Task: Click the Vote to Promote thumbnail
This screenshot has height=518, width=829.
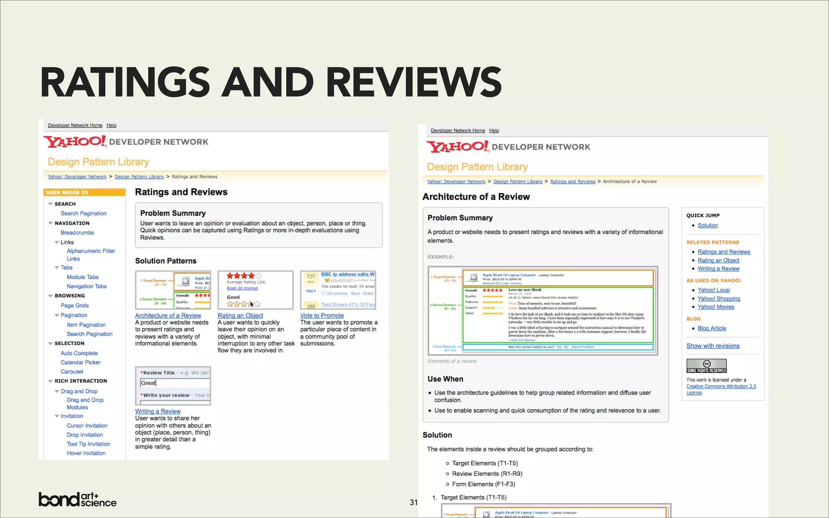Action: click(338, 290)
